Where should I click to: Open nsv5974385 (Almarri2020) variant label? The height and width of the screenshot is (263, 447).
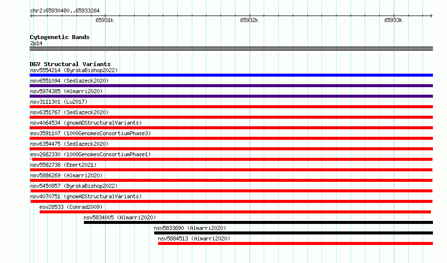(66, 91)
